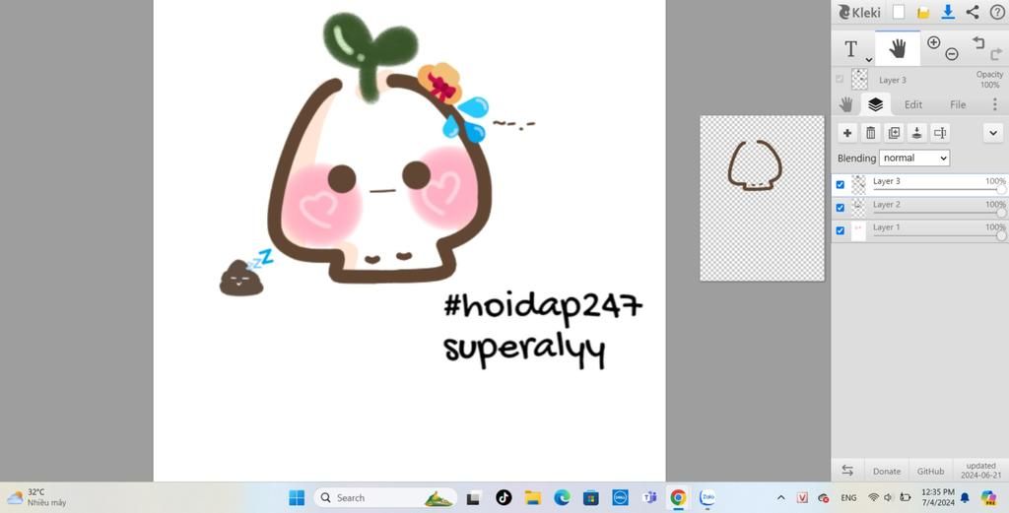Click the share icon
This screenshot has width=1009, height=513.
pyautogui.click(x=973, y=12)
